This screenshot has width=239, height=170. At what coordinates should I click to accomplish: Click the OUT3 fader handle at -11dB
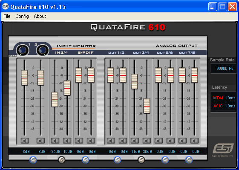point(135,81)
